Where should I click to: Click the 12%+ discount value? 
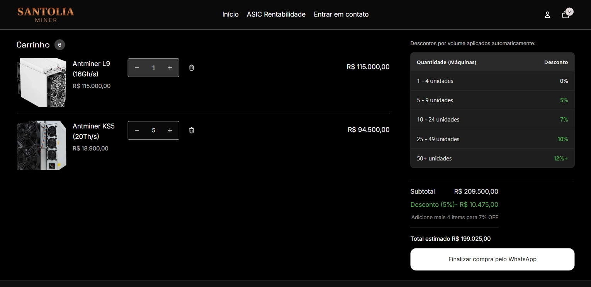coord(561,158)
